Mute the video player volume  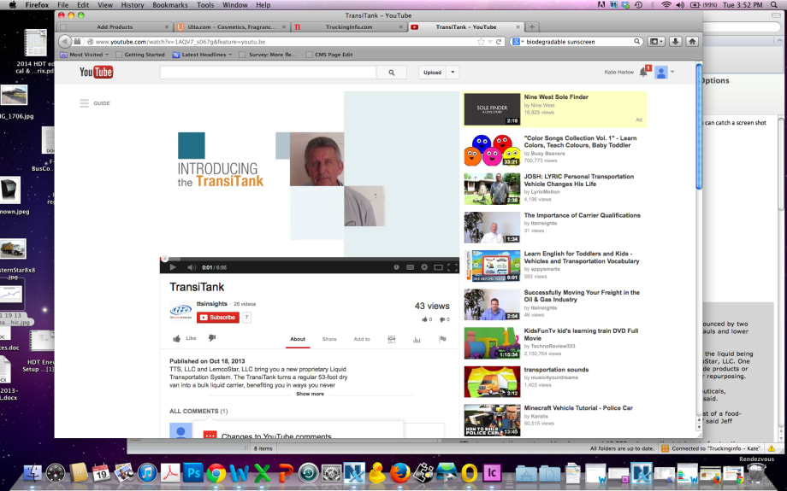[x=192, y=267]
